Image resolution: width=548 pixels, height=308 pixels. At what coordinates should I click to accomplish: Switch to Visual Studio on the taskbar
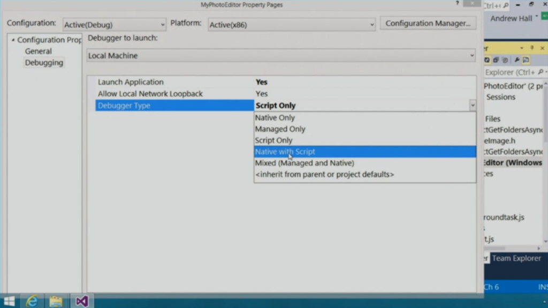[x=82, y=301]
